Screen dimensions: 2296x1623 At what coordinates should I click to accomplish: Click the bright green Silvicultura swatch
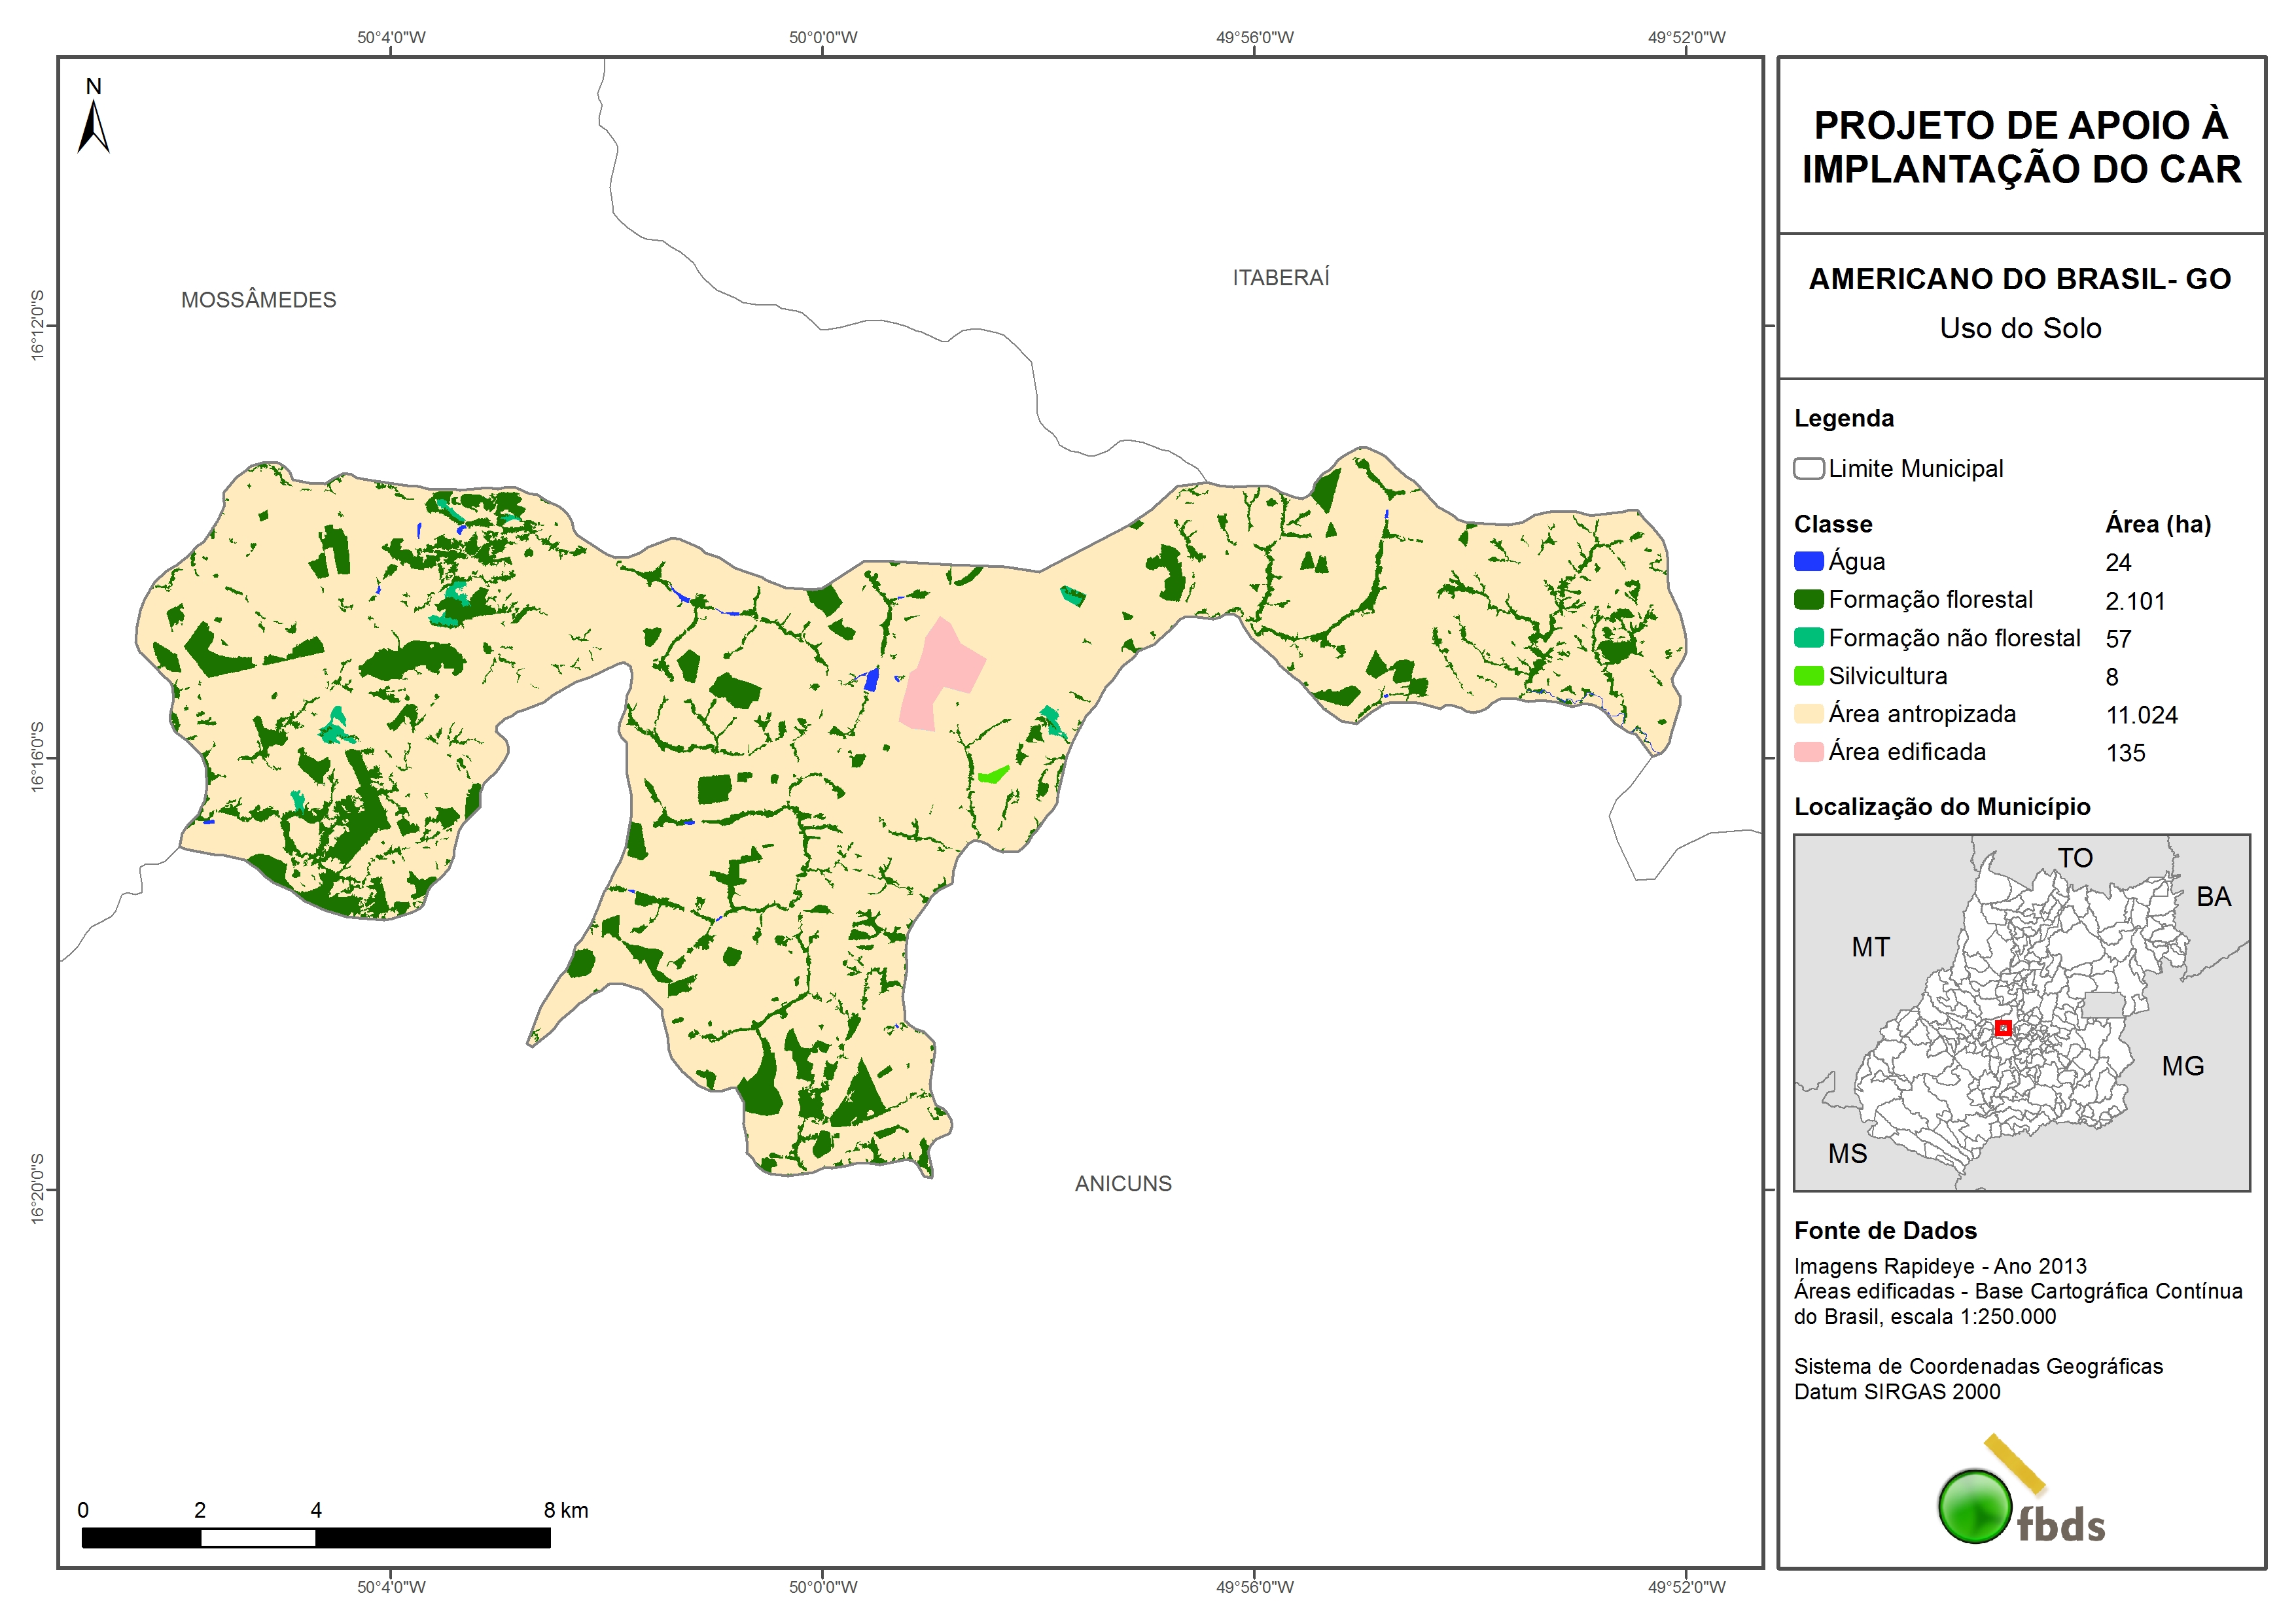tap(1808, 675)
